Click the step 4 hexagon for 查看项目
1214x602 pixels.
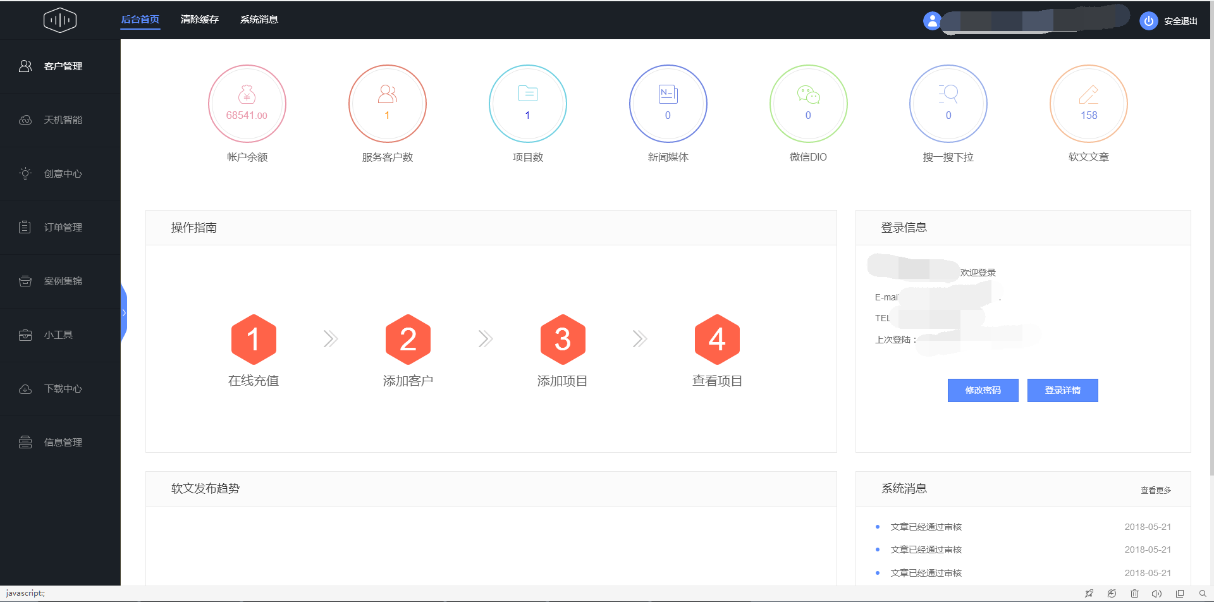pos(717,340)
